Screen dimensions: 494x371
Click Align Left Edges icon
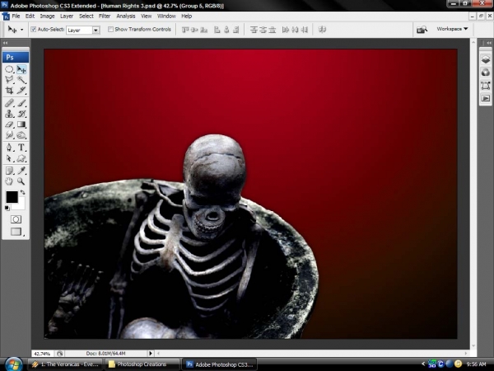point(217,30)
